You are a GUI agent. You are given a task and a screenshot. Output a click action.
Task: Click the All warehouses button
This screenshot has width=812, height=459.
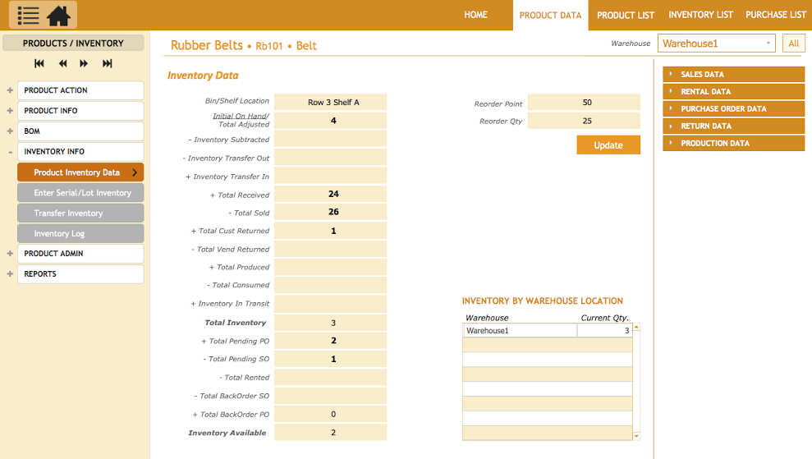click(793, 44)
